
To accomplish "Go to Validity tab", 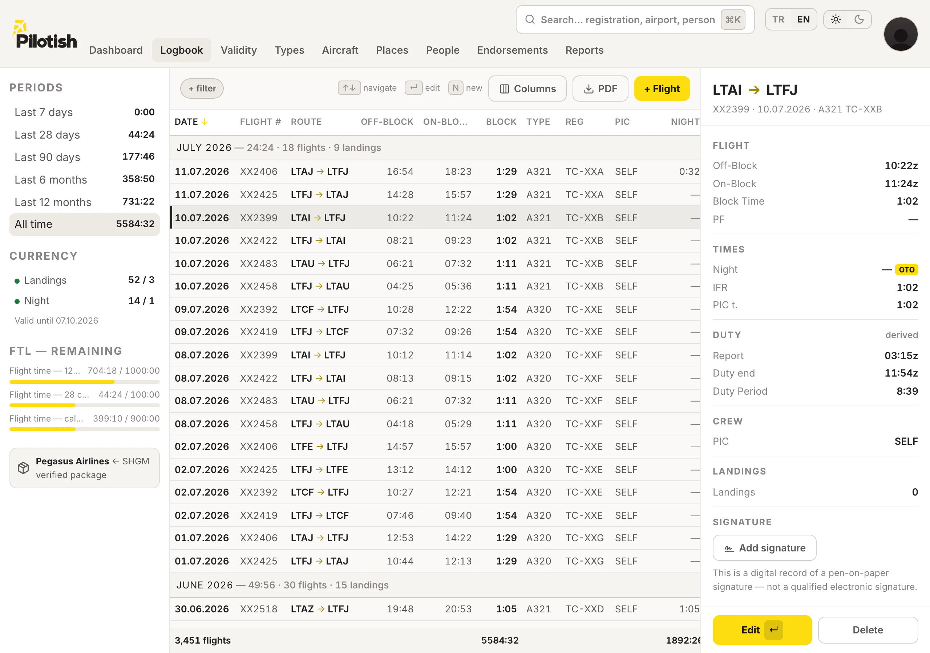I will pos(239,50).
